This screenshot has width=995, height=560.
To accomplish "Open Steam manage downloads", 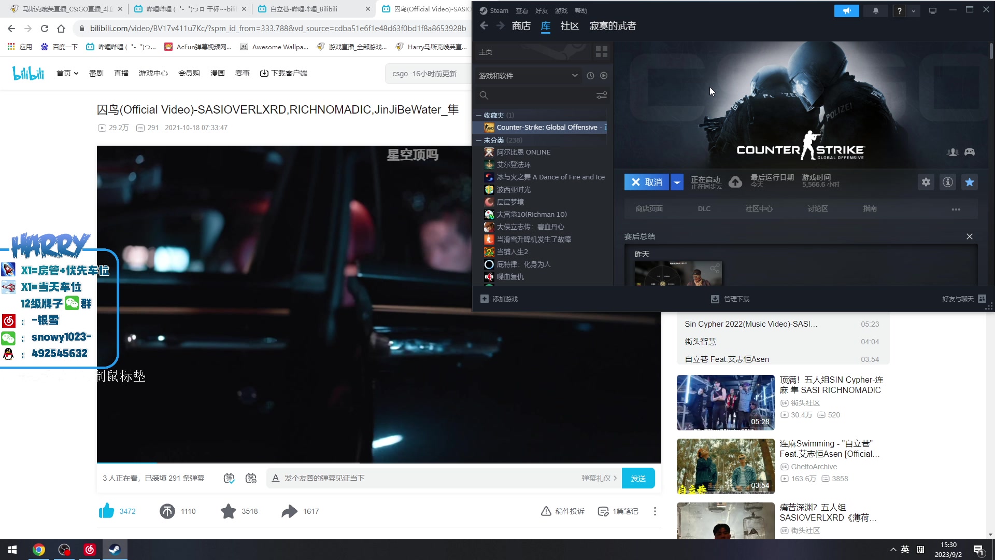I will (x=730, y=299).
